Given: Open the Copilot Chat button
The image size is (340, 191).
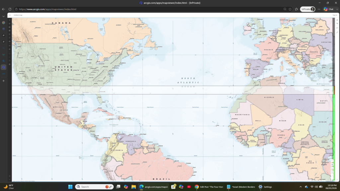Looking at the screenshot, I should pyautogui.click(x=328, y=9).
